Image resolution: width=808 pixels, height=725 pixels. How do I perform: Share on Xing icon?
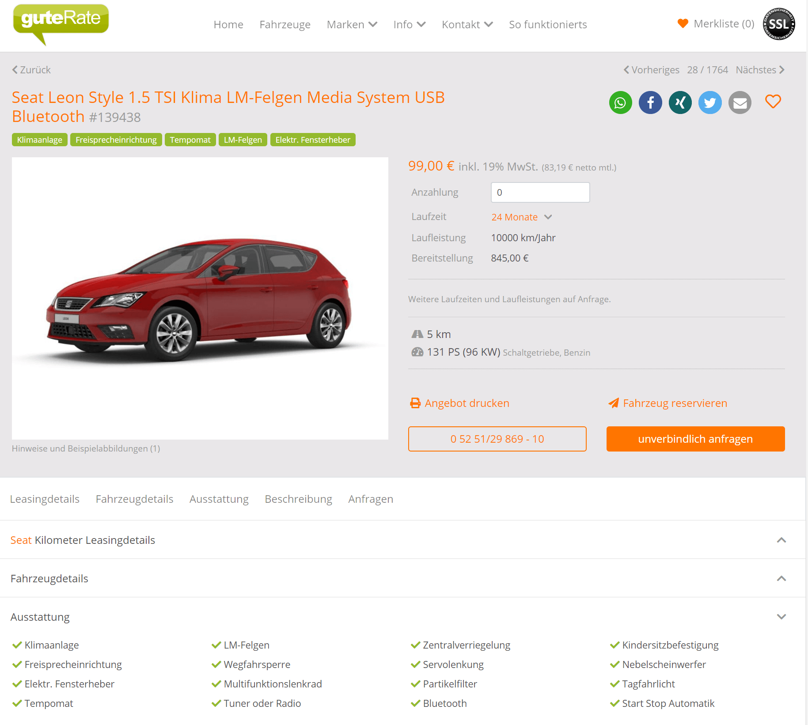tap(680, 102)
